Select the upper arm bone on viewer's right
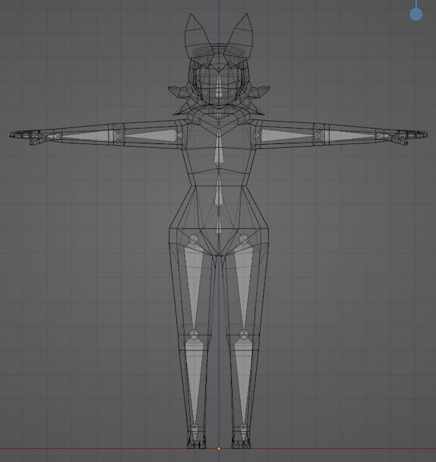The height and width of the screenshot is (462, 436). (288, 135)
